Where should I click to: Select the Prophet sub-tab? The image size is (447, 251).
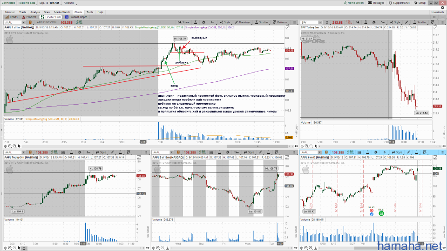coord(29,17)
